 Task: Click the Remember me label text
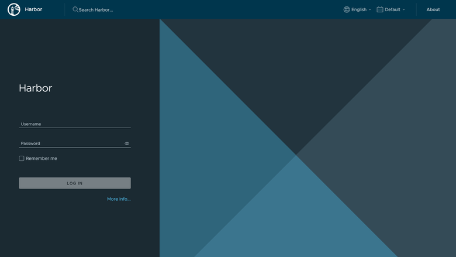click(42, 159)
